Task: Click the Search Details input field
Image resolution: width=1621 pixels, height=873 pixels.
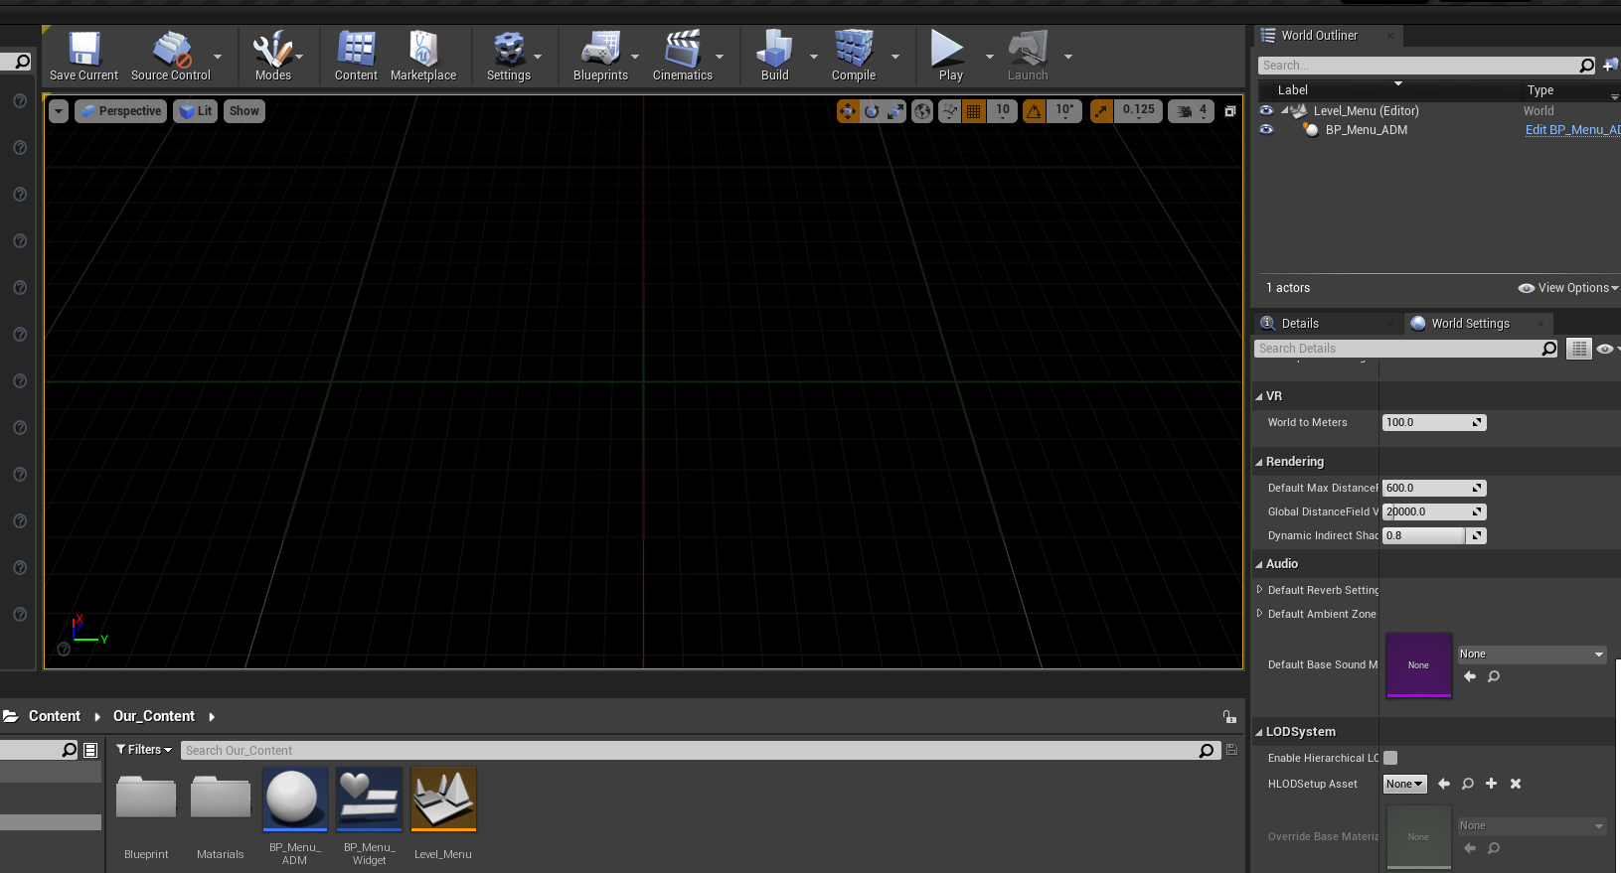Action: coord(1397,349)
